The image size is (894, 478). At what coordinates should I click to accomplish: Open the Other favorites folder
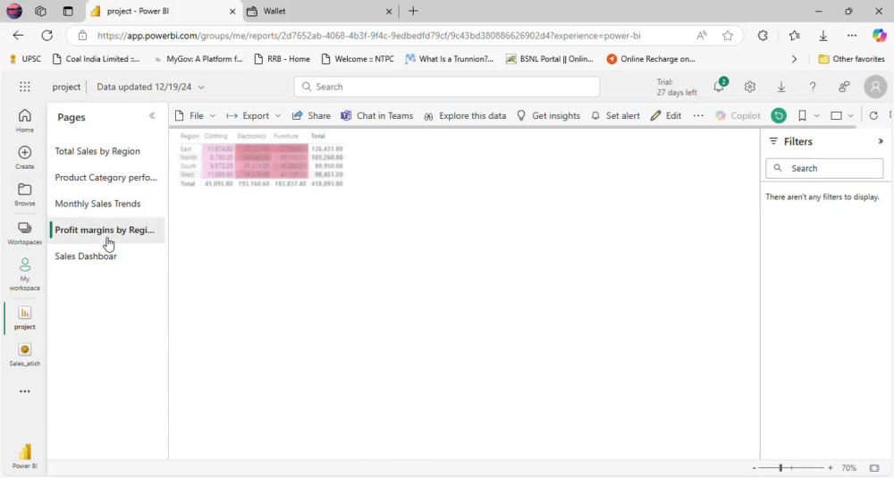point(851,59)
